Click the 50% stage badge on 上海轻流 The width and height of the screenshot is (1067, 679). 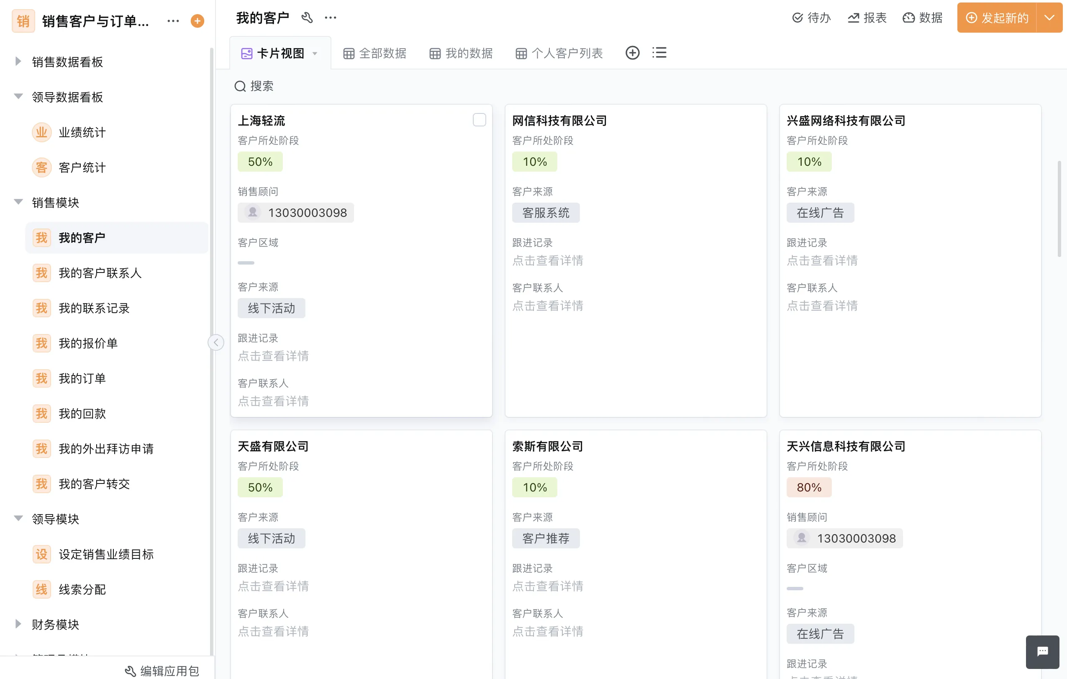260,161
